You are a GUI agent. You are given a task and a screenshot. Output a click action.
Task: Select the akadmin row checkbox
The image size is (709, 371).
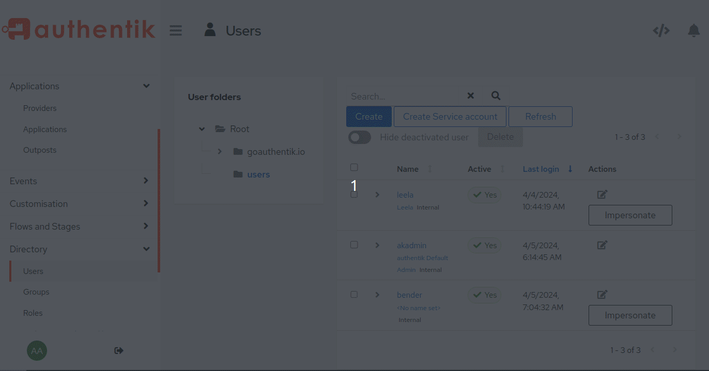(354, 245)
